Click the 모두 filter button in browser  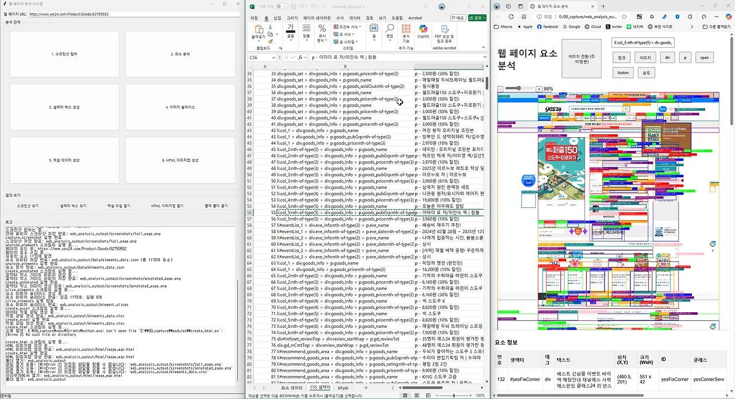645,72
